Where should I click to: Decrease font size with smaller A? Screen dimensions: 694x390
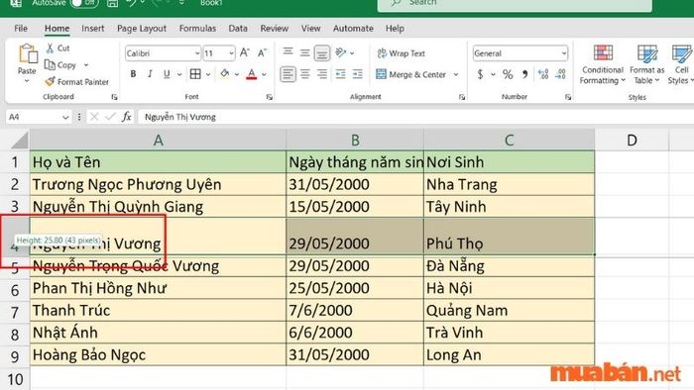pyautogui.click(x=262, y=53)
